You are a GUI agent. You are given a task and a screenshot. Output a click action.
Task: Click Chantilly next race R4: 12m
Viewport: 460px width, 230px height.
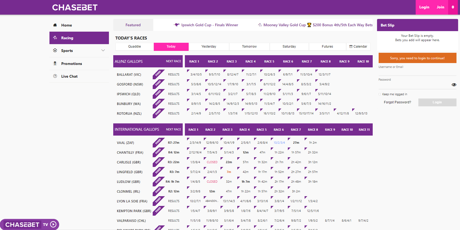[174, 152]
